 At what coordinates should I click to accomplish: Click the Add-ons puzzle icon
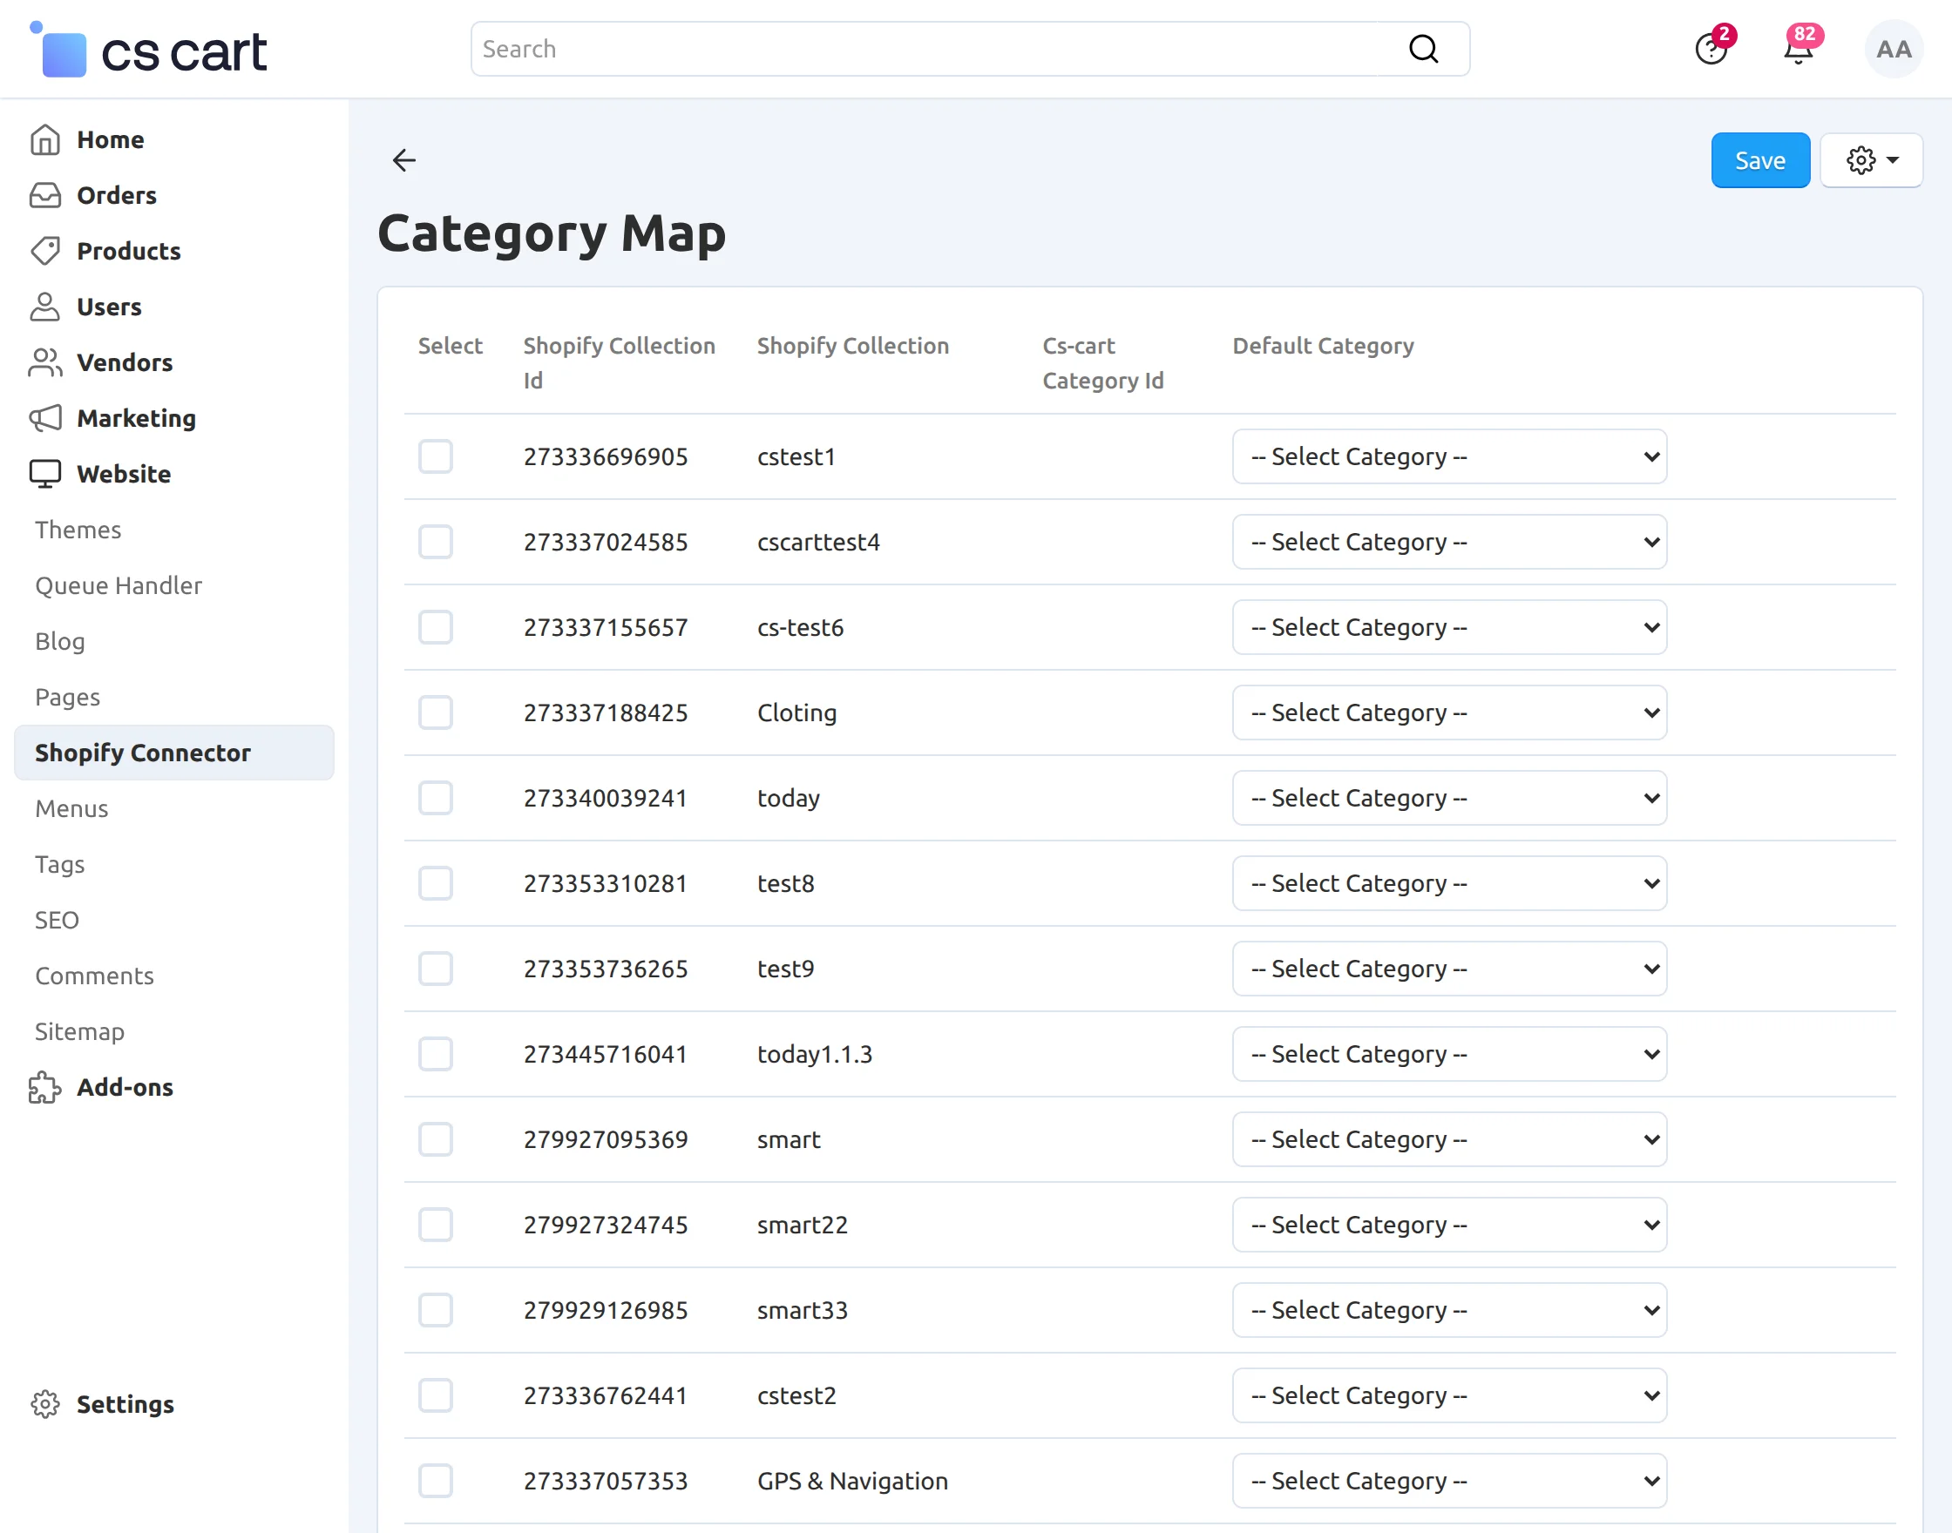pos(45,1087)
